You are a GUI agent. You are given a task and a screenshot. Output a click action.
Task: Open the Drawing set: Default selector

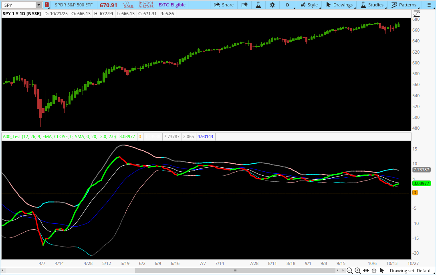[x=412, y=271]
